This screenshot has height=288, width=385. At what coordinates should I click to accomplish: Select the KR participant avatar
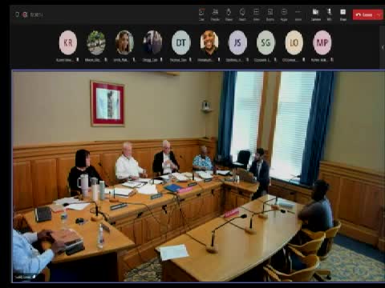[68, 42]
